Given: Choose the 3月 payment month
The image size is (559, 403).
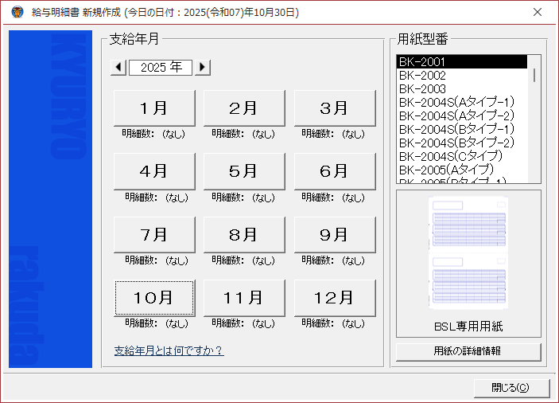Looking at the screenshot, I should click(x=335, y=108).
